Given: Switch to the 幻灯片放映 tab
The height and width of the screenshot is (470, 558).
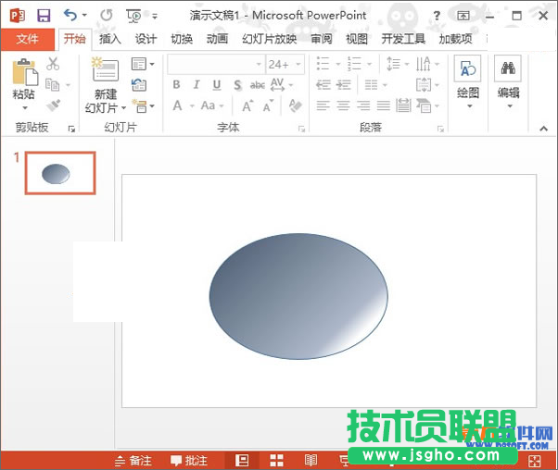Looking at the screenshot, I should click(x=270, y=39).
